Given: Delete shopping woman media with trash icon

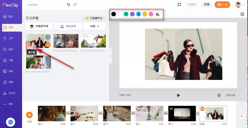Looking at the screenshot, I should coord(48,37).
